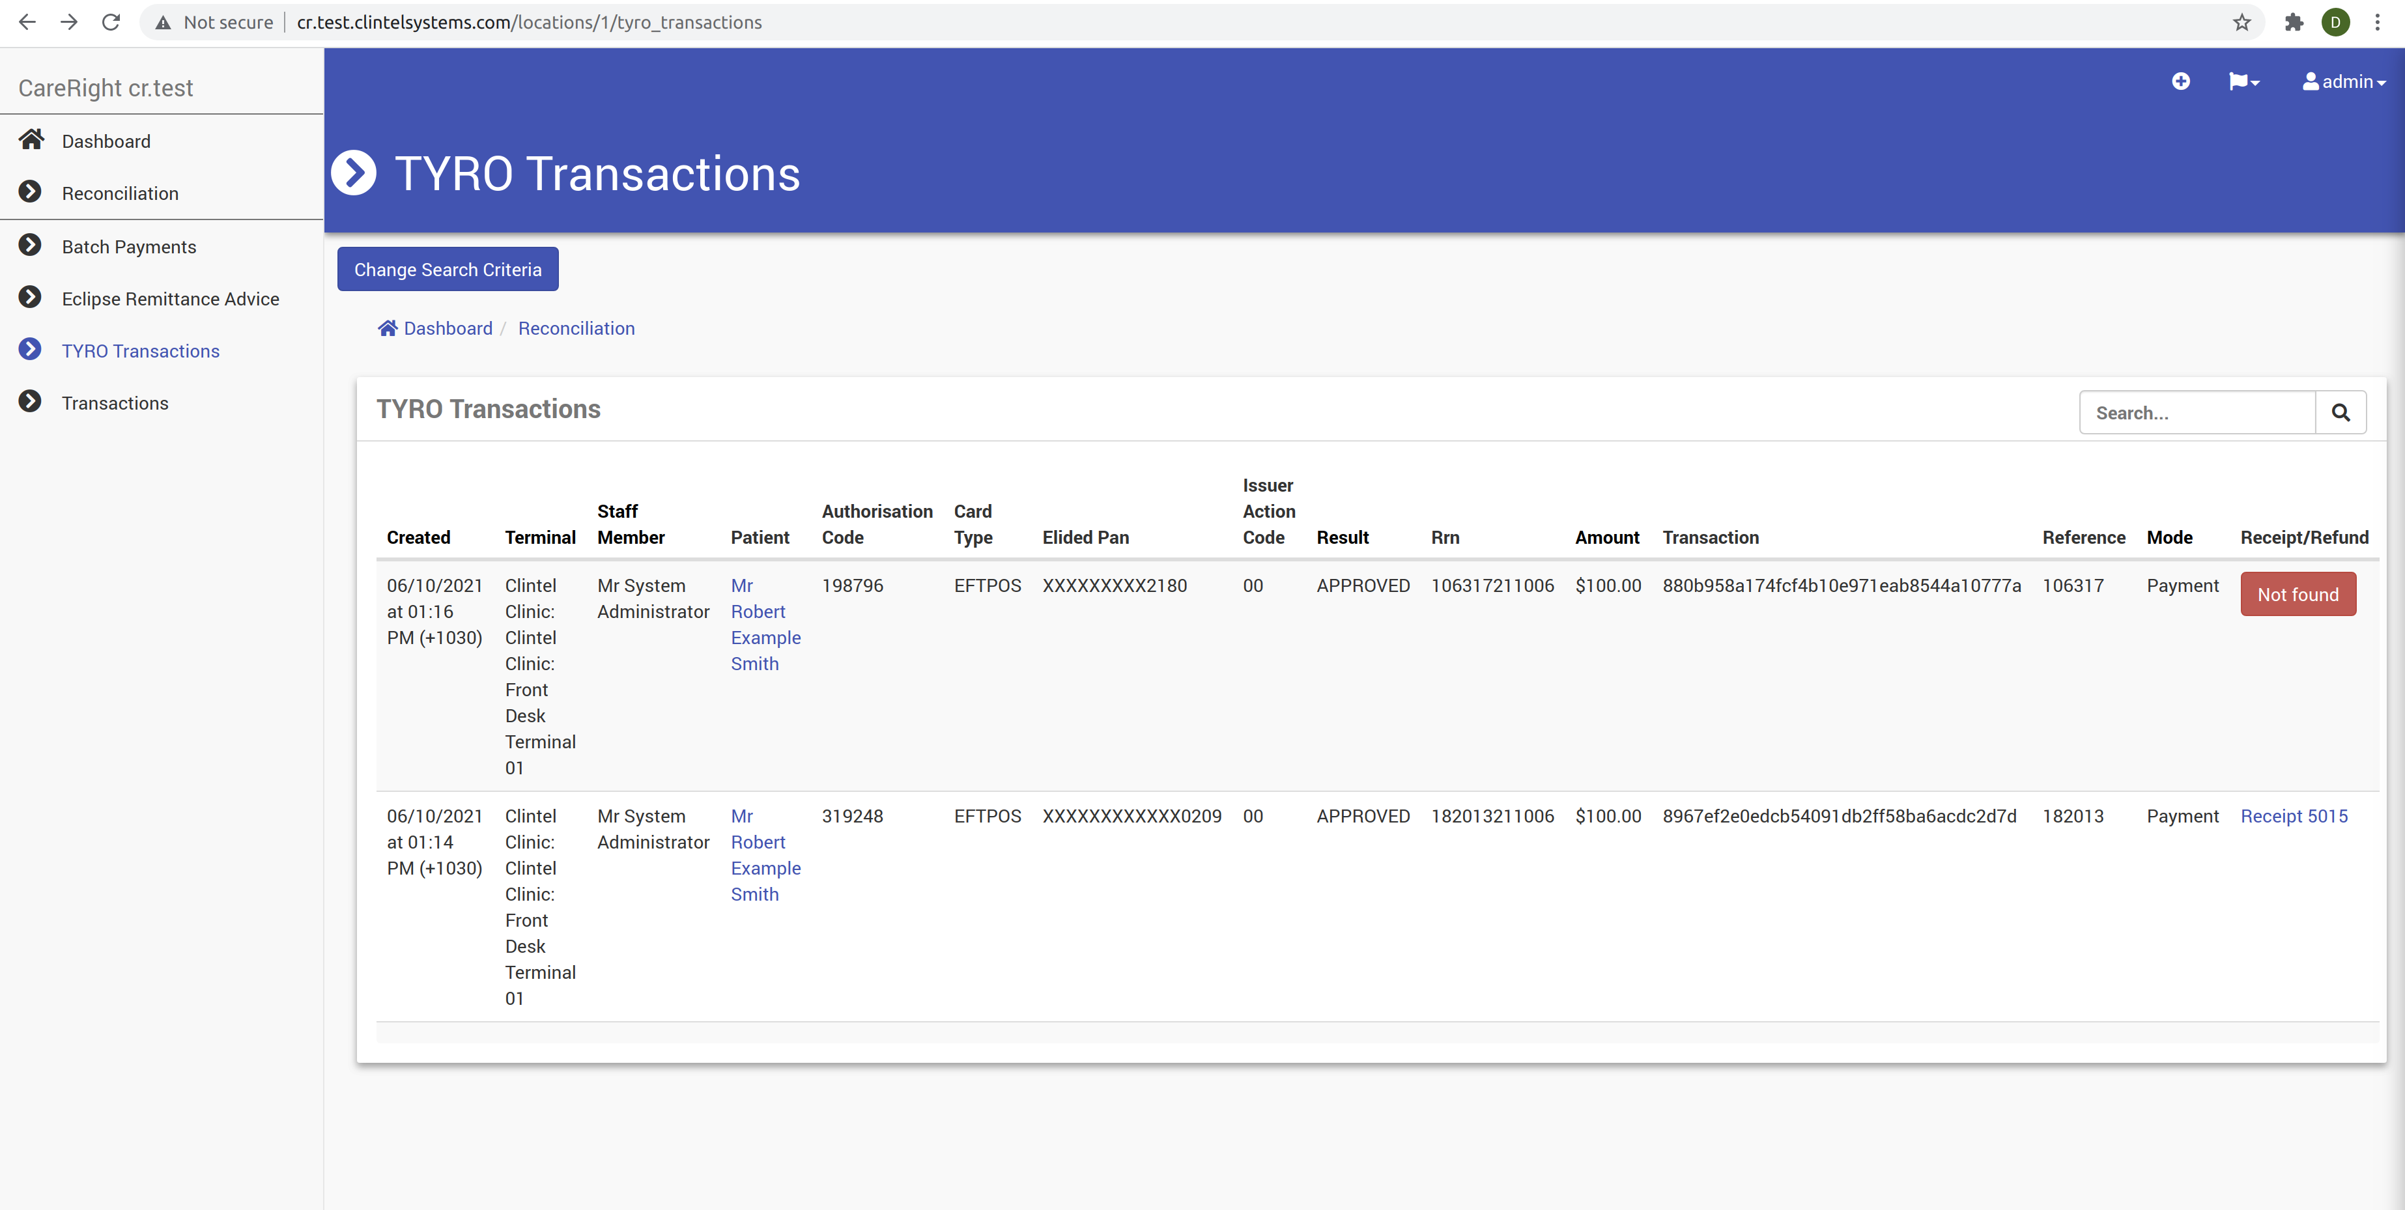Viewport: 2405px width, 1210px height.
Task: Click into the Search text field
Action: pos(2196,413)
